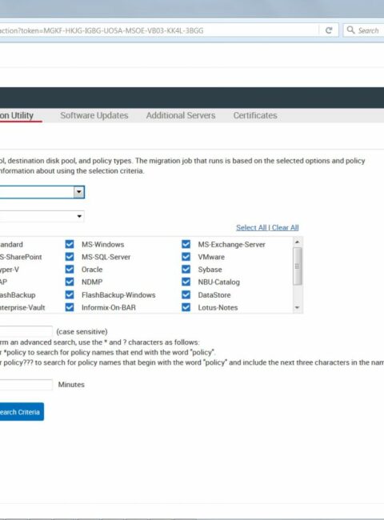384x520 pixels.
Task: Uncheck the Lotus-Notes checkbox
Action: point(186,307)
